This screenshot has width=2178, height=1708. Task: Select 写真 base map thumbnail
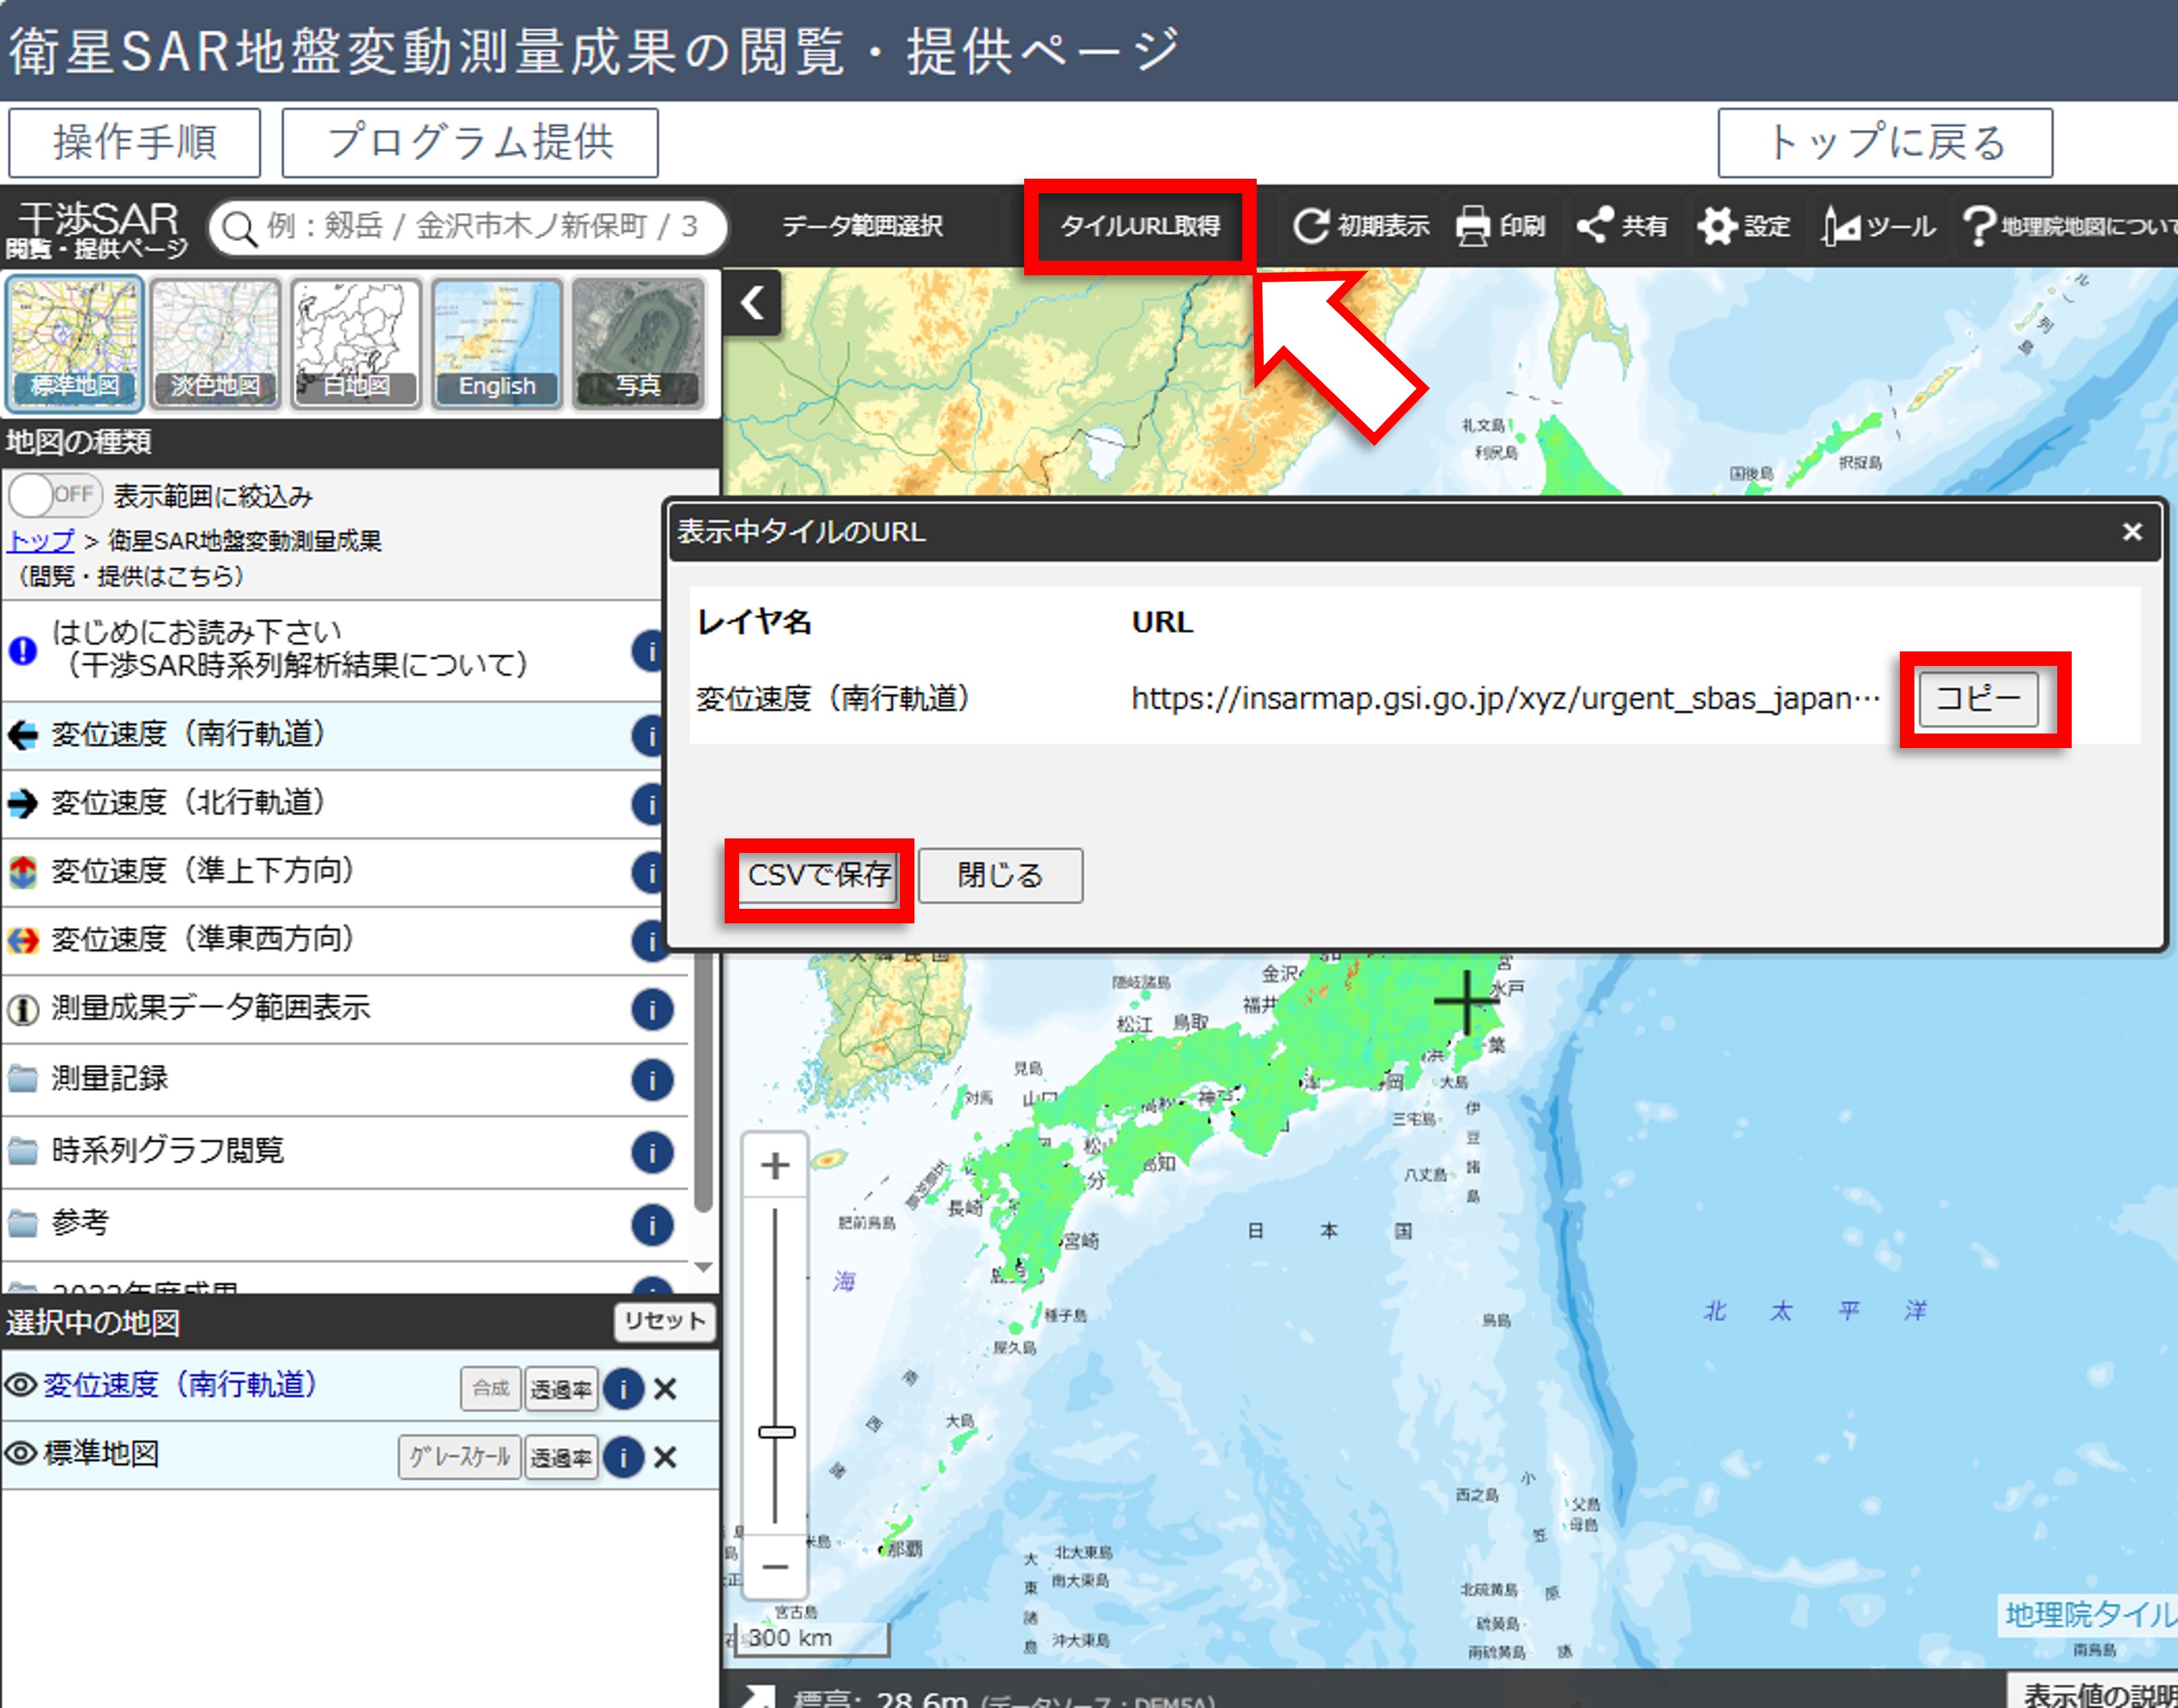point(638,343)
